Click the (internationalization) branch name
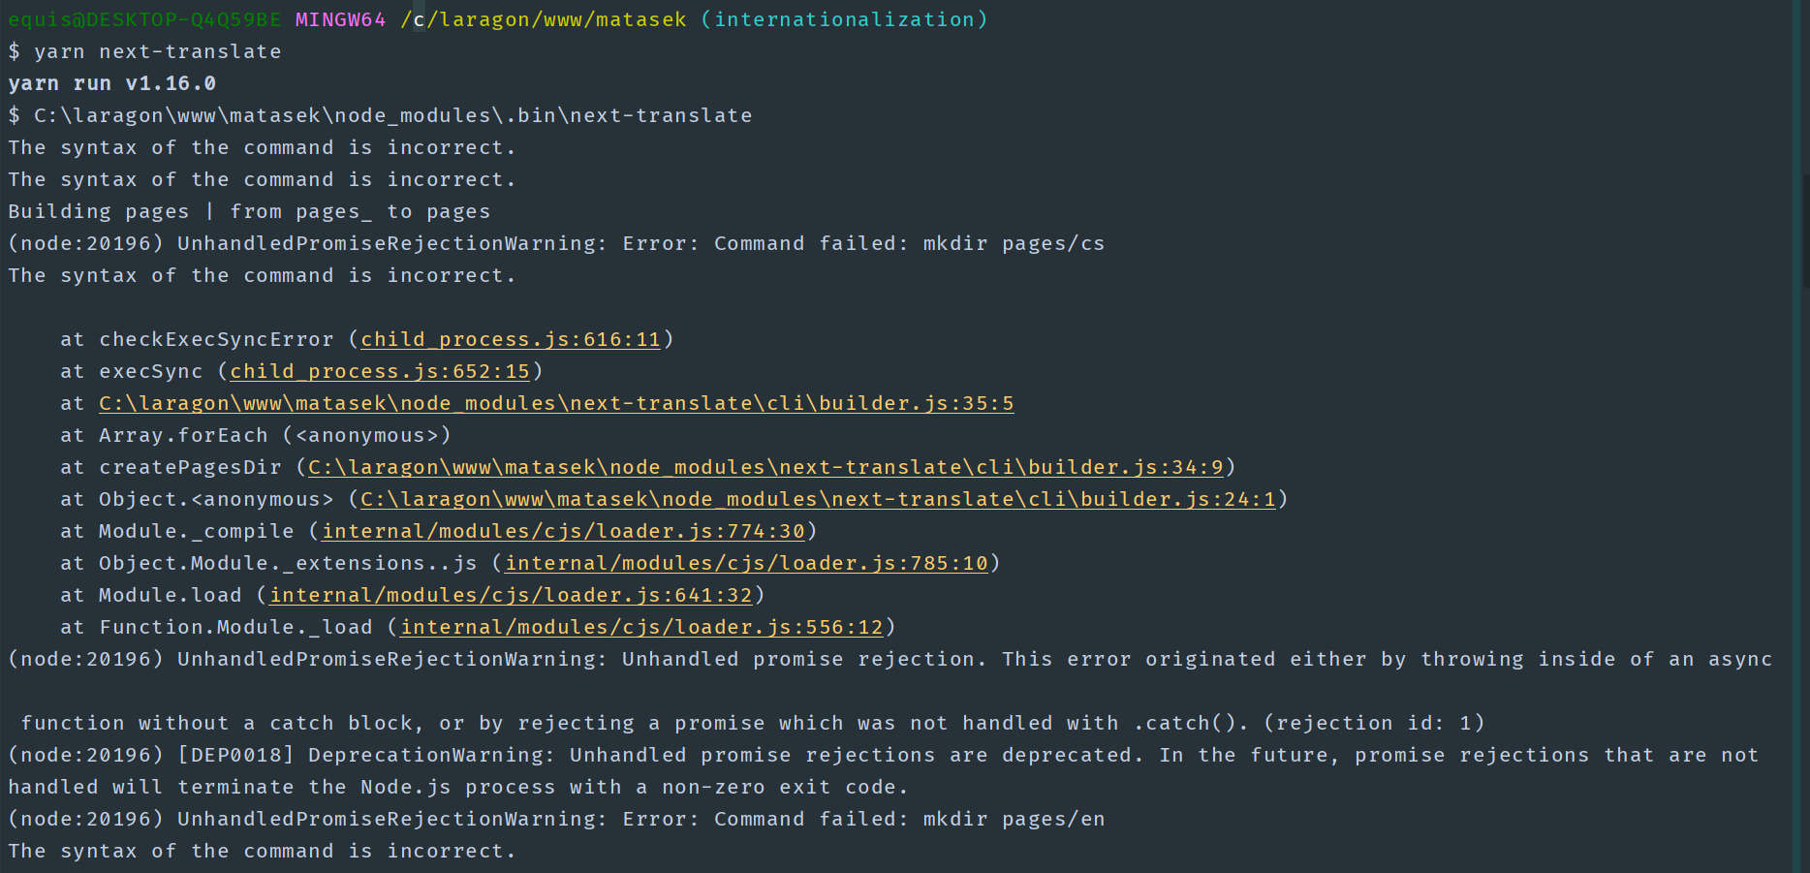 click(844, 19)
